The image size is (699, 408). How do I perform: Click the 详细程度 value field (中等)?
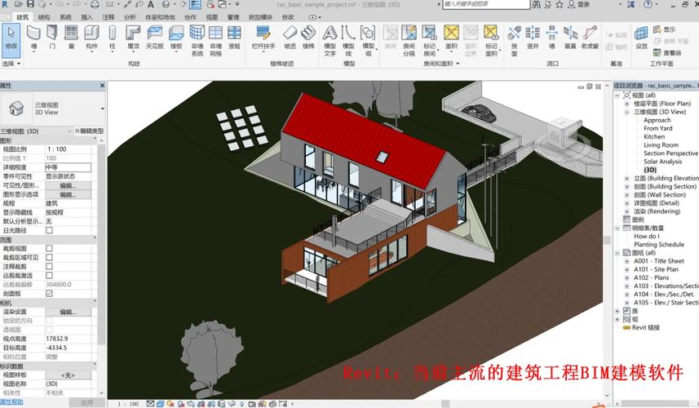pyautogui.click(x=68, y=167)
